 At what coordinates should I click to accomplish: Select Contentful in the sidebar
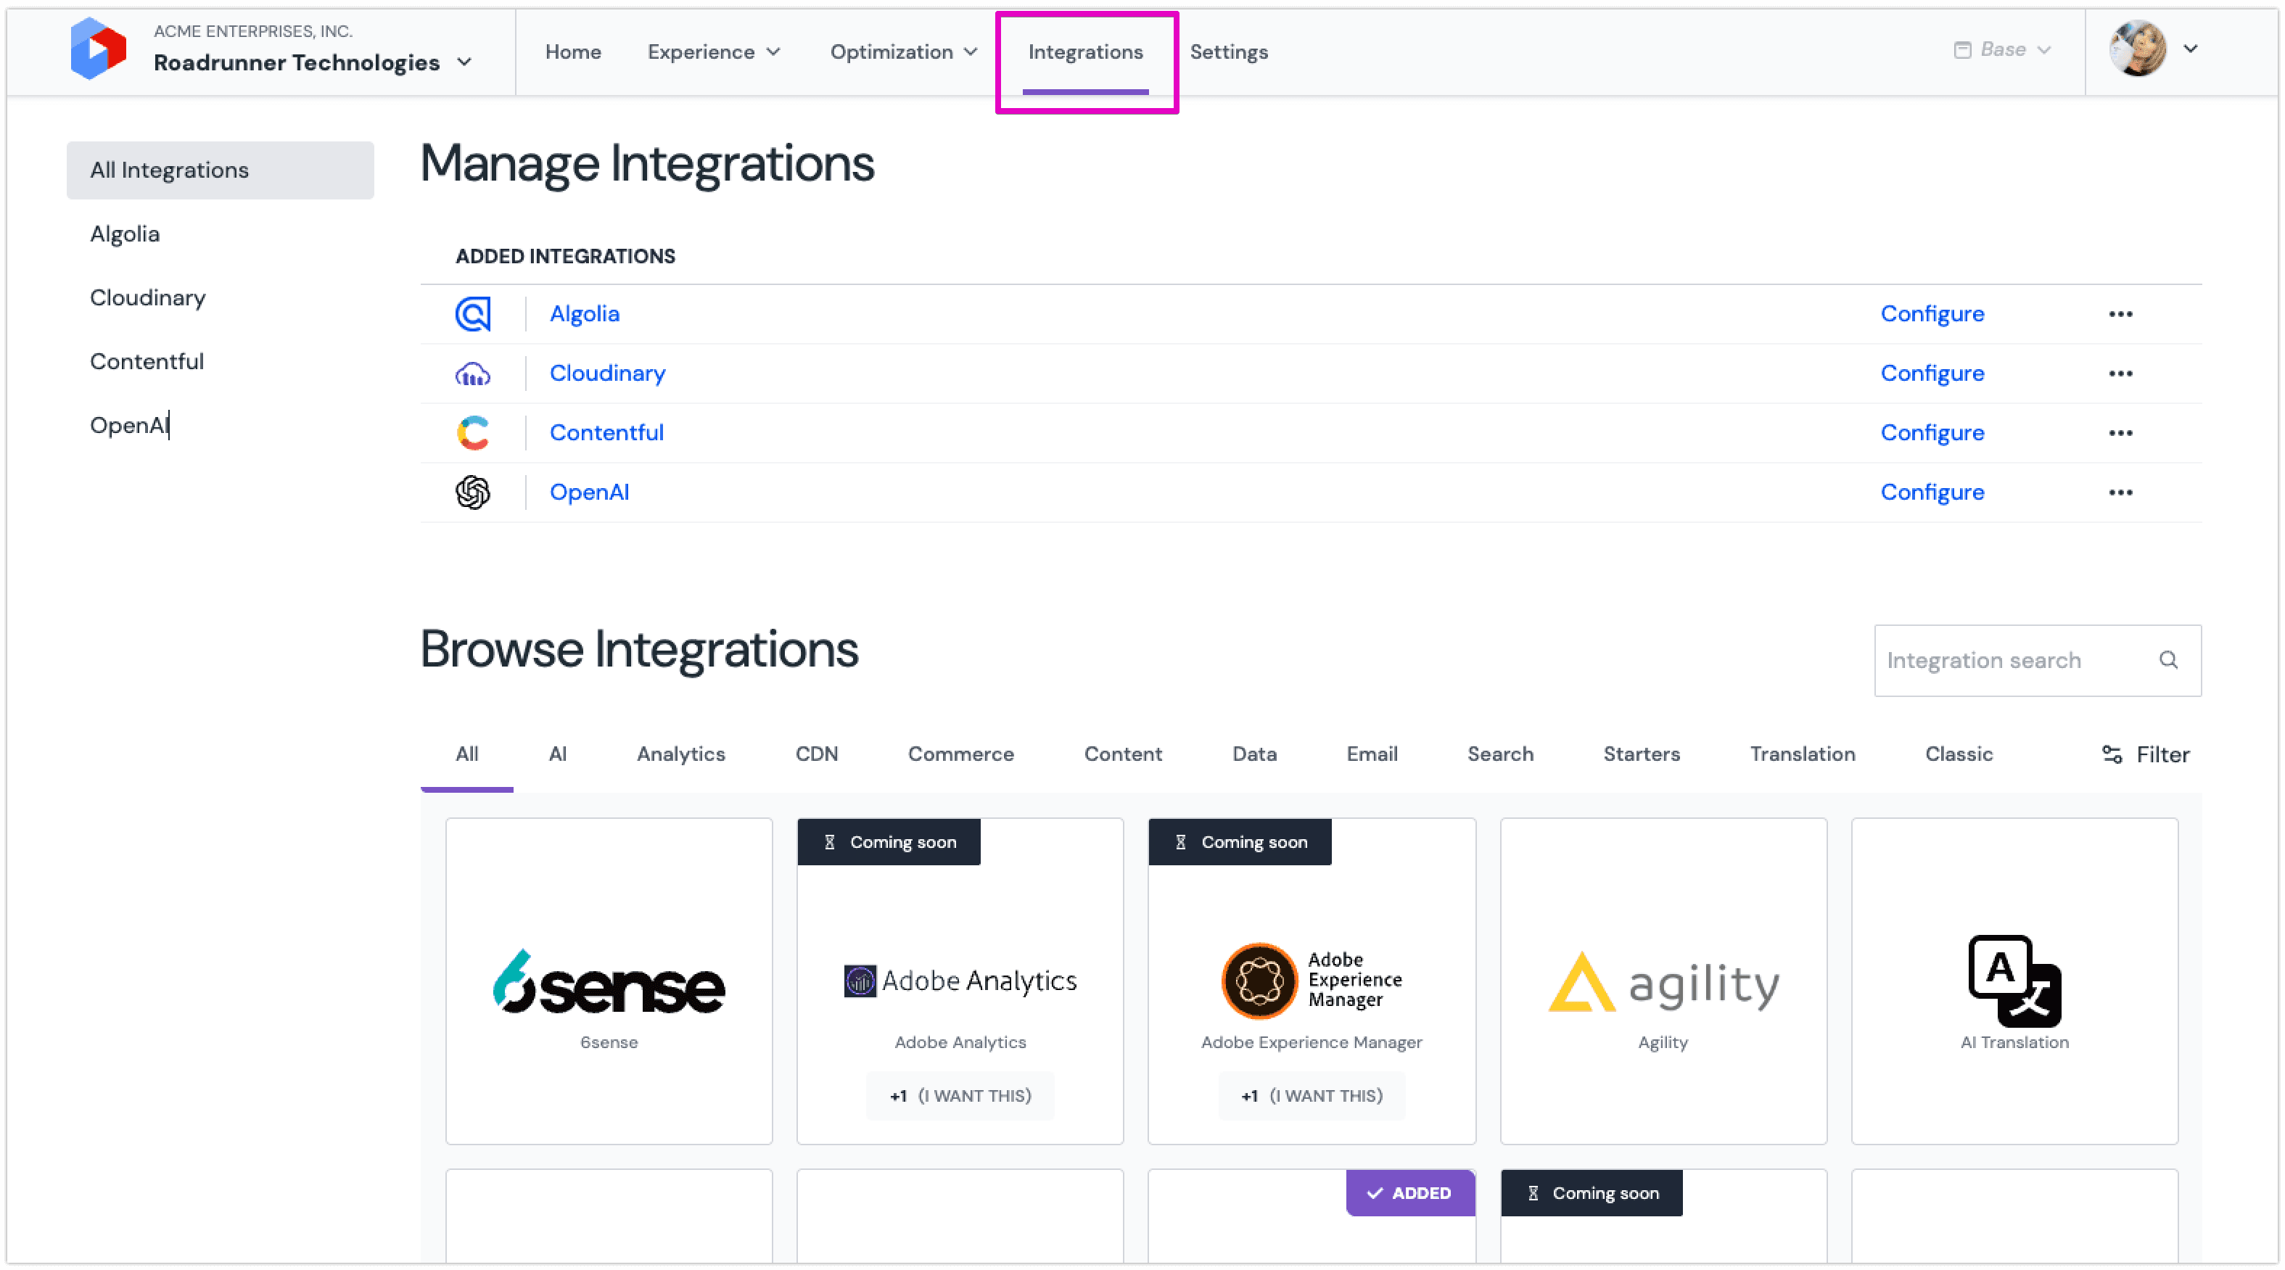point(147,362)
